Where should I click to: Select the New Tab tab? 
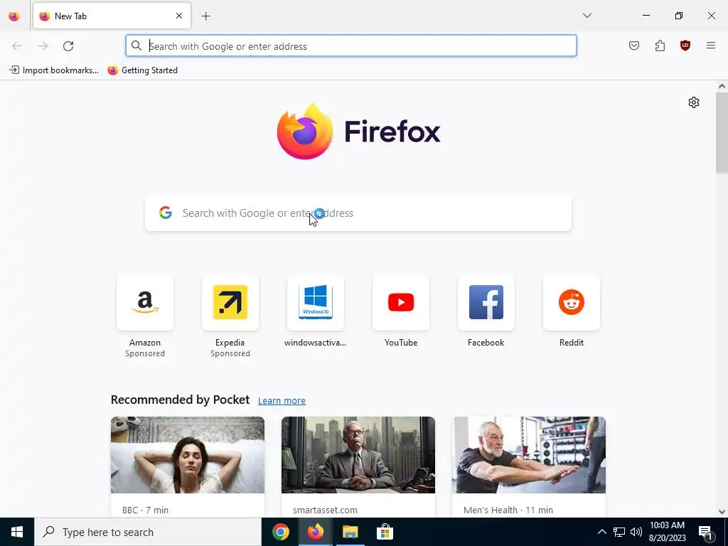point(112,16)
